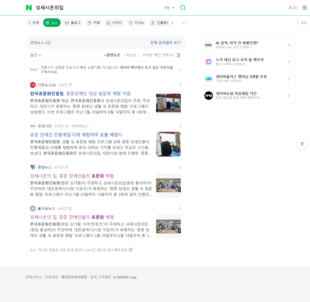Click the 디트뉴스24 publisher logo

33,85
